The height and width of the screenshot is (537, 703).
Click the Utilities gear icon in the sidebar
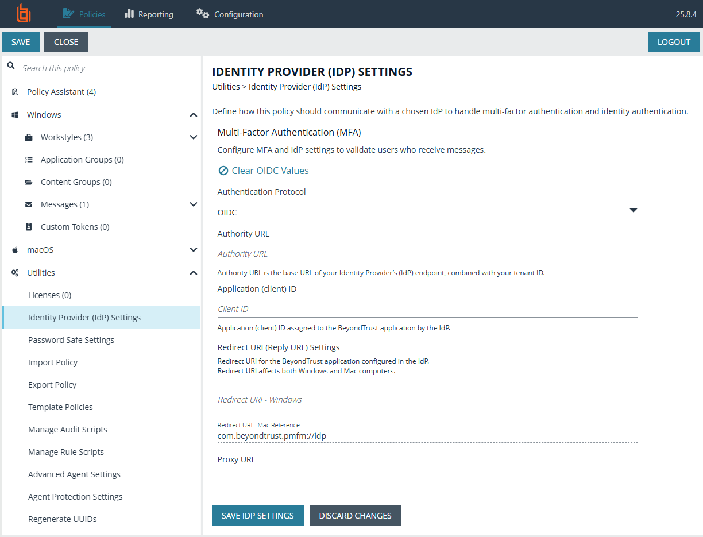point(16,272)
